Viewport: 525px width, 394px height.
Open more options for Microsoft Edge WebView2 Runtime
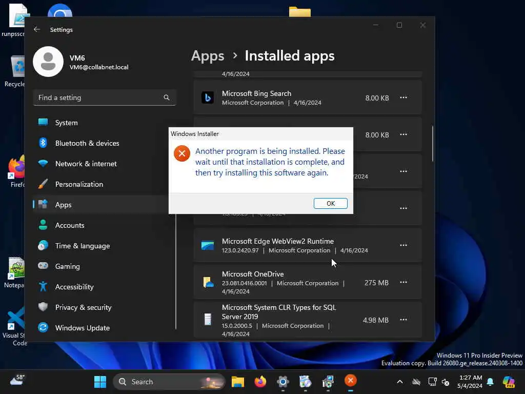[403, 245]
